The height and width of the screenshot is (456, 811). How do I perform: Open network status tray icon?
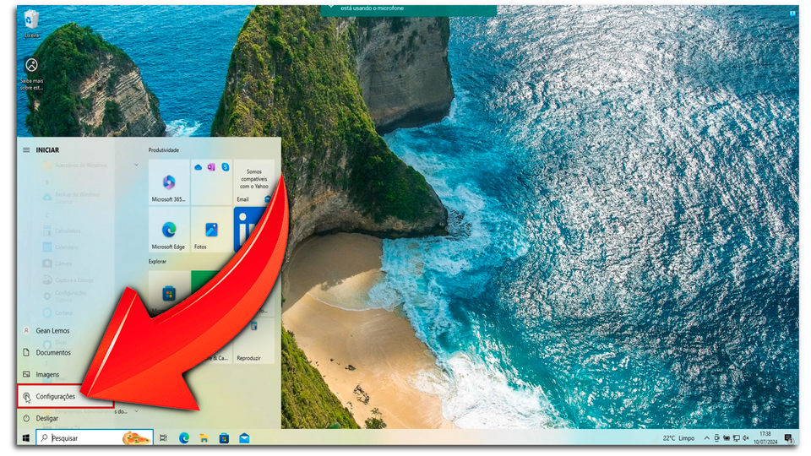pos(736,438)
